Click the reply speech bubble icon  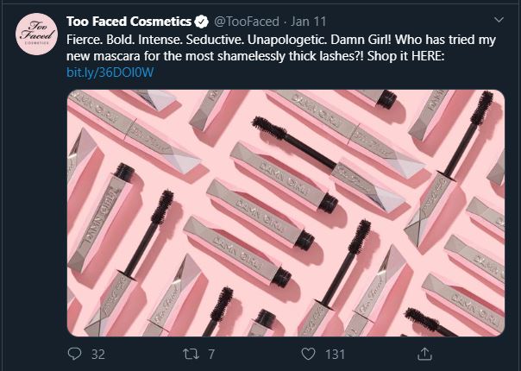tap(74, 354)
